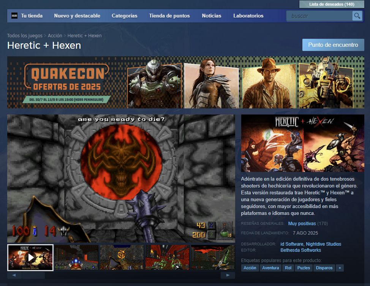Expand more tags with the plus button
370x286 pixels.
[x=340, y=268]
